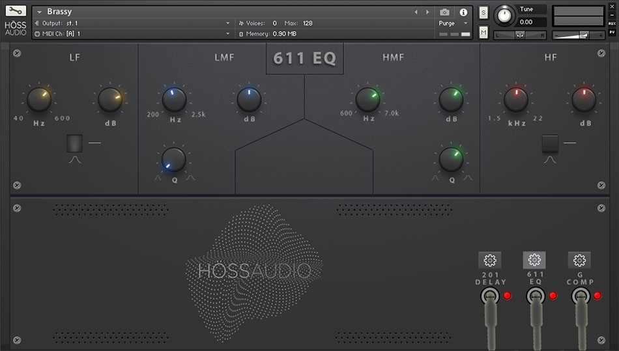
Task: Open the 611 EQ gear settings
Action: click(534, 259)
